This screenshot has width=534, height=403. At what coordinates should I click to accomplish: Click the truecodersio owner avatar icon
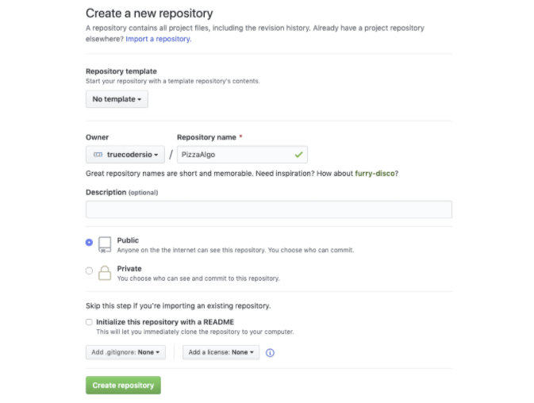click(x=98, y=155)
